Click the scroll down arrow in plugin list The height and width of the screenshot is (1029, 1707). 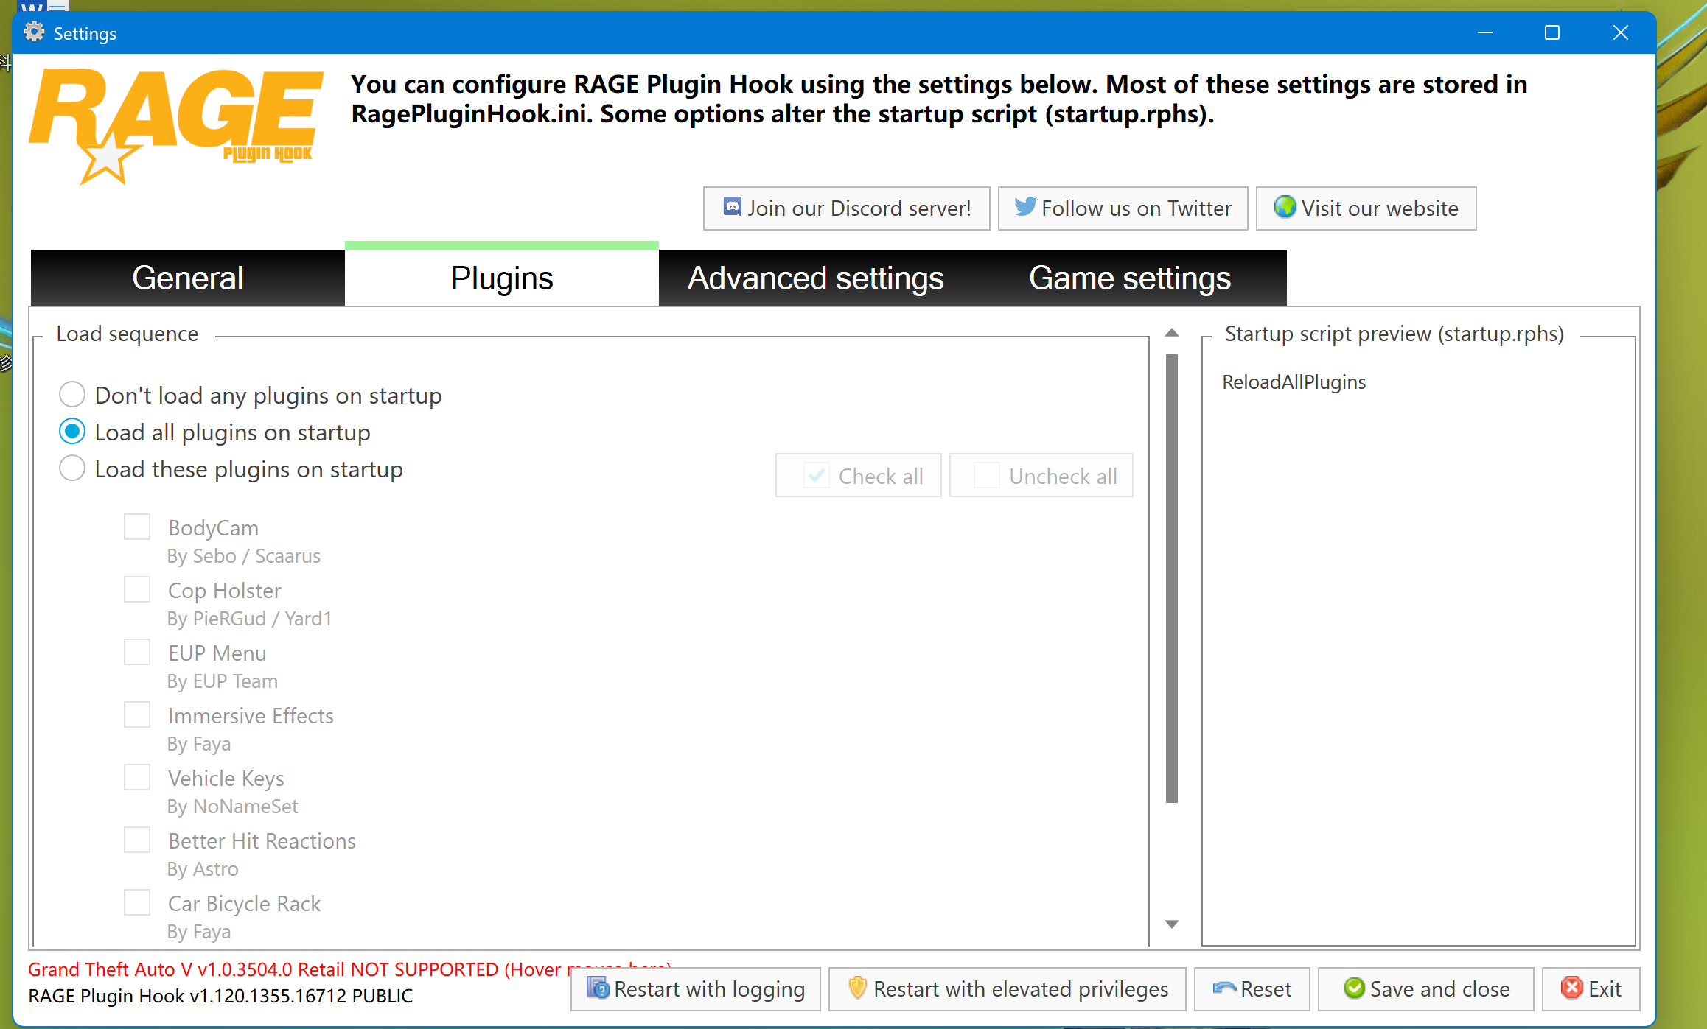[1172, 924]
